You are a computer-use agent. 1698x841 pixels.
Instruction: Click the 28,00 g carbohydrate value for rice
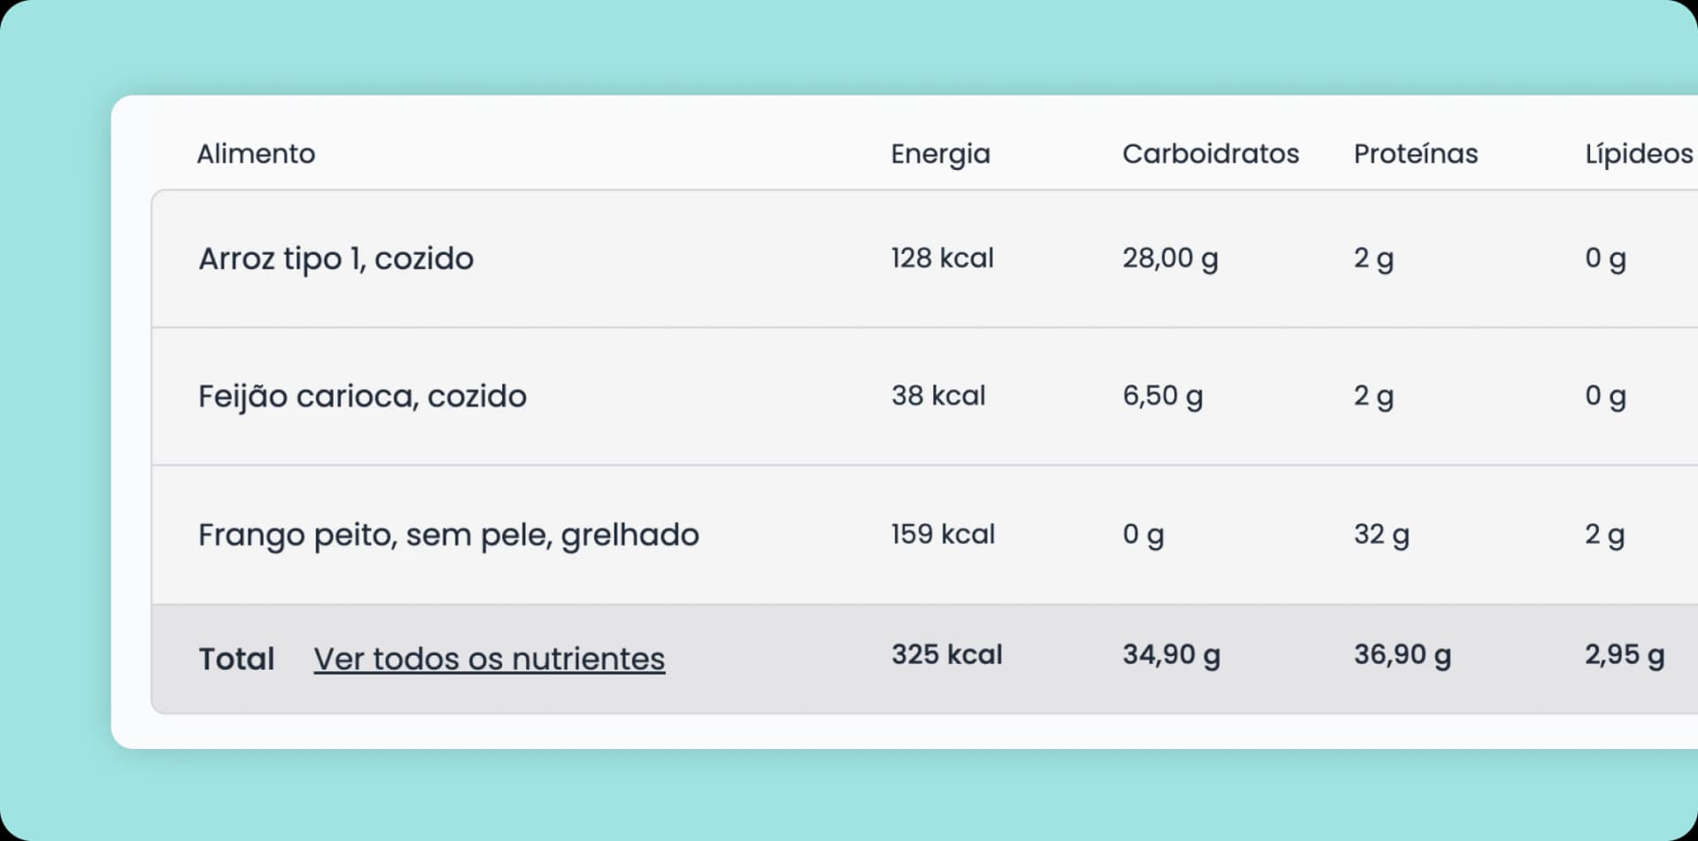tap(1169, 257)
